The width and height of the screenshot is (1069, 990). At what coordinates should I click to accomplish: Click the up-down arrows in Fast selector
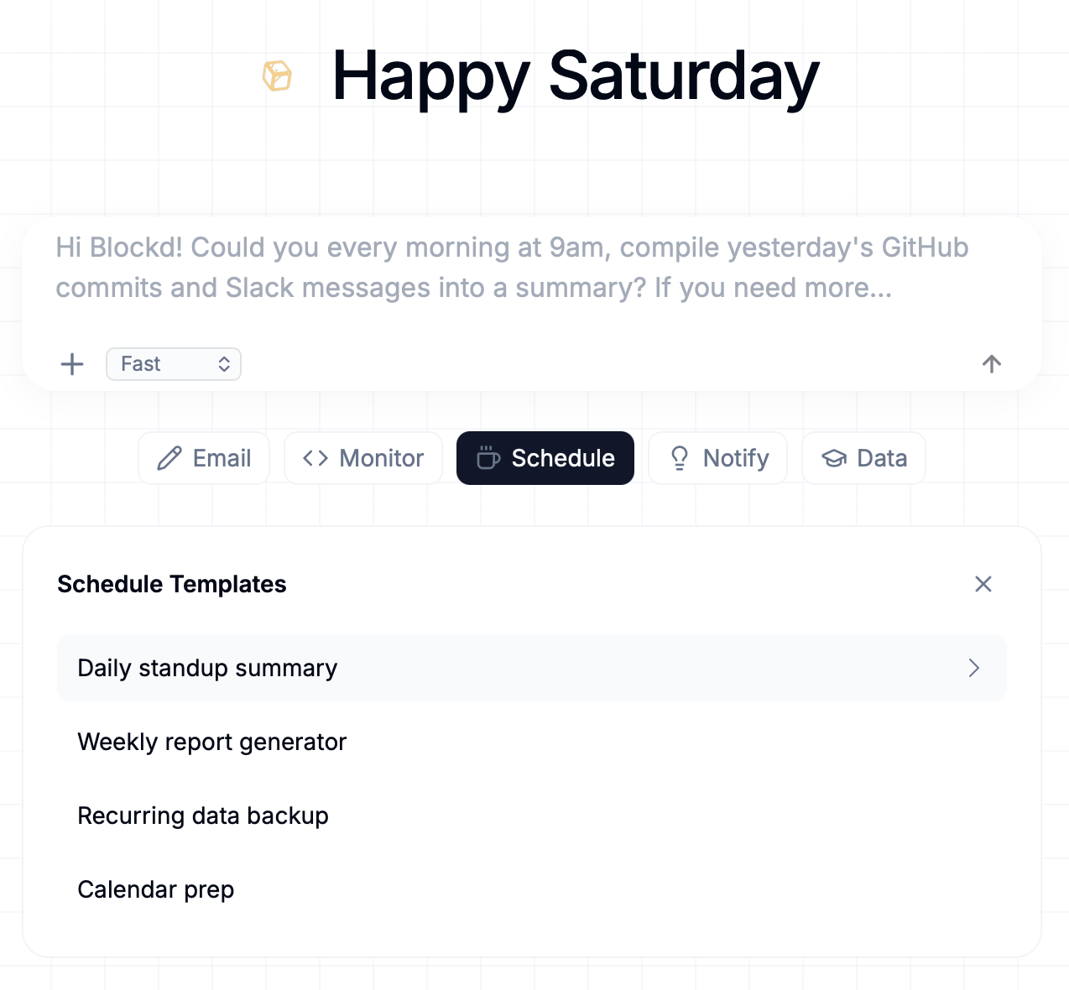tap(224, 364)
